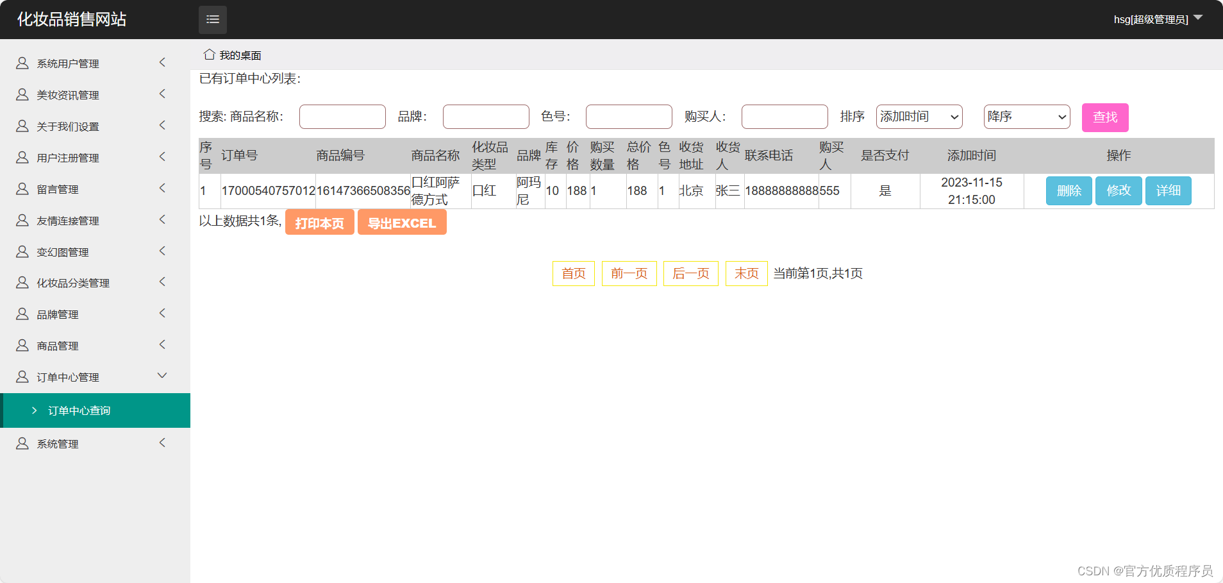Click the home icon next to 我的桌面
Viewport: 1223px width, 583px height.
click(209, 55)
